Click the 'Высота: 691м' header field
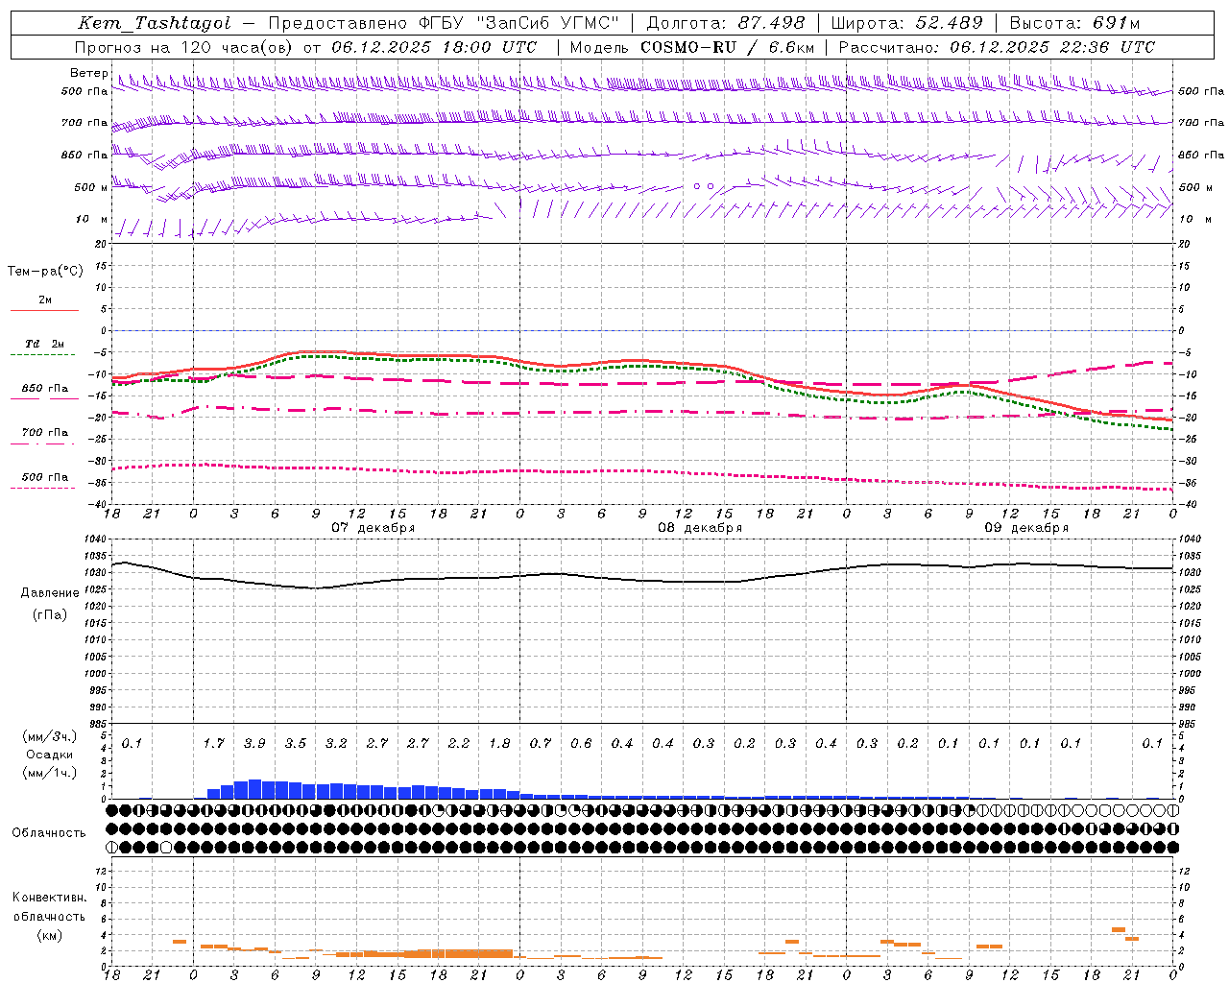The image size is (1229, 983). click(x=1074, y=23)
